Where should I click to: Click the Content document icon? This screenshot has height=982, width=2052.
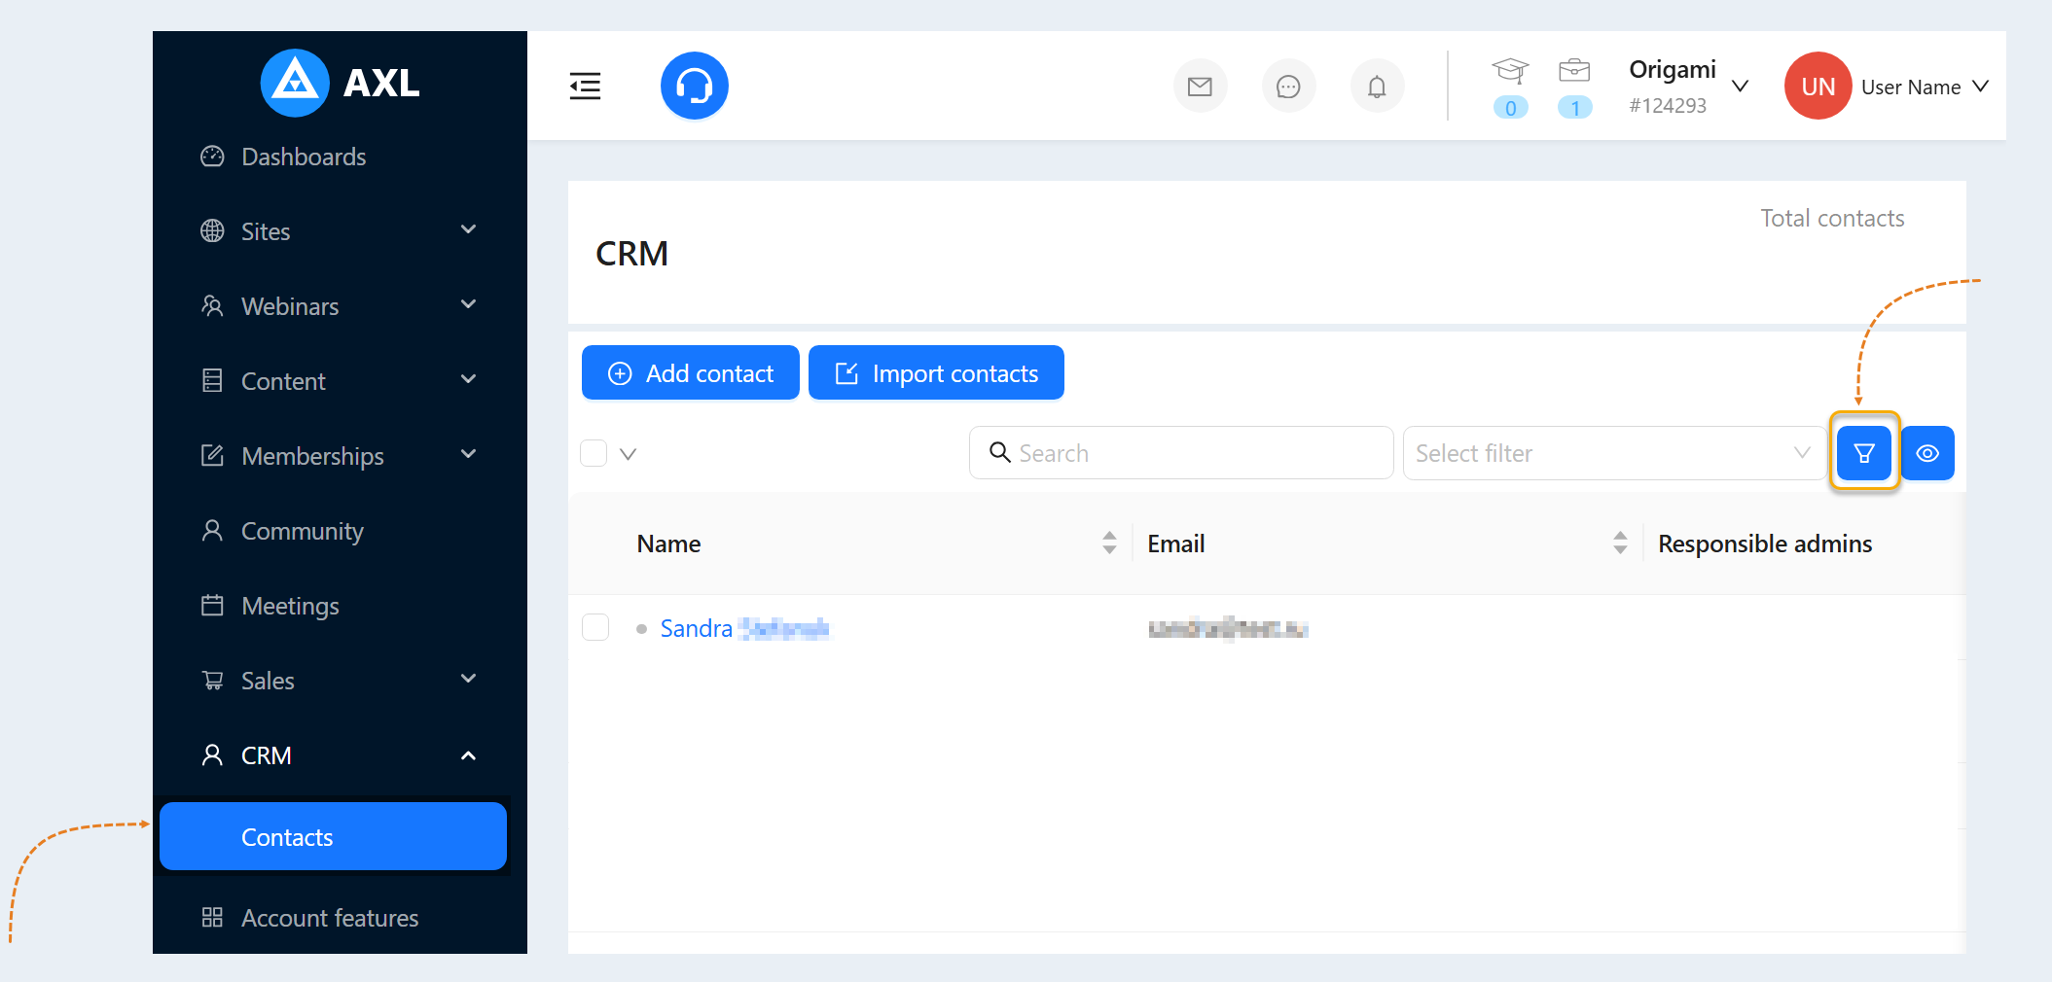tap(212, 381)
